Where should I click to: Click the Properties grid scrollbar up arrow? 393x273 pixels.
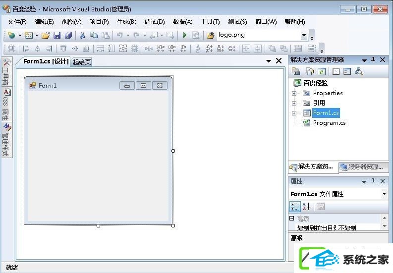[385, 218]
